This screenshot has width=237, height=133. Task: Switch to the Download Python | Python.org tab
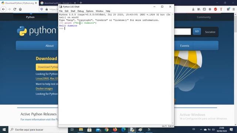[x=19, y=3]
